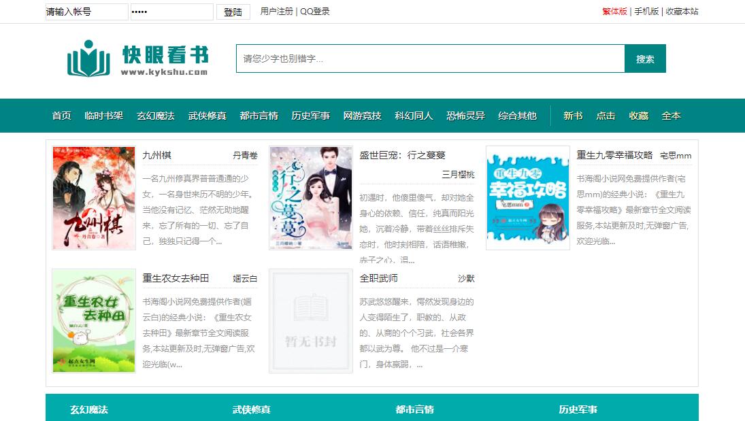Viewport: 745px width, 421px height.
Task: Open the 临时书架 bookshelf menu item
Action: pos(103,116)
